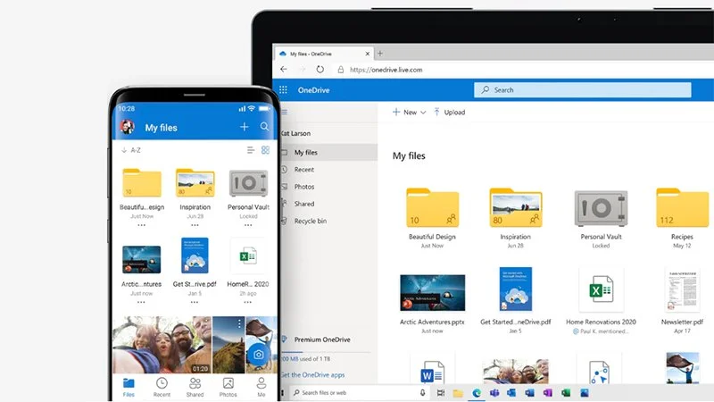The image size is (714, 402).
Task: Switch phone view to list layout icon
Action: pyautogui.click(x=251, y=150)
